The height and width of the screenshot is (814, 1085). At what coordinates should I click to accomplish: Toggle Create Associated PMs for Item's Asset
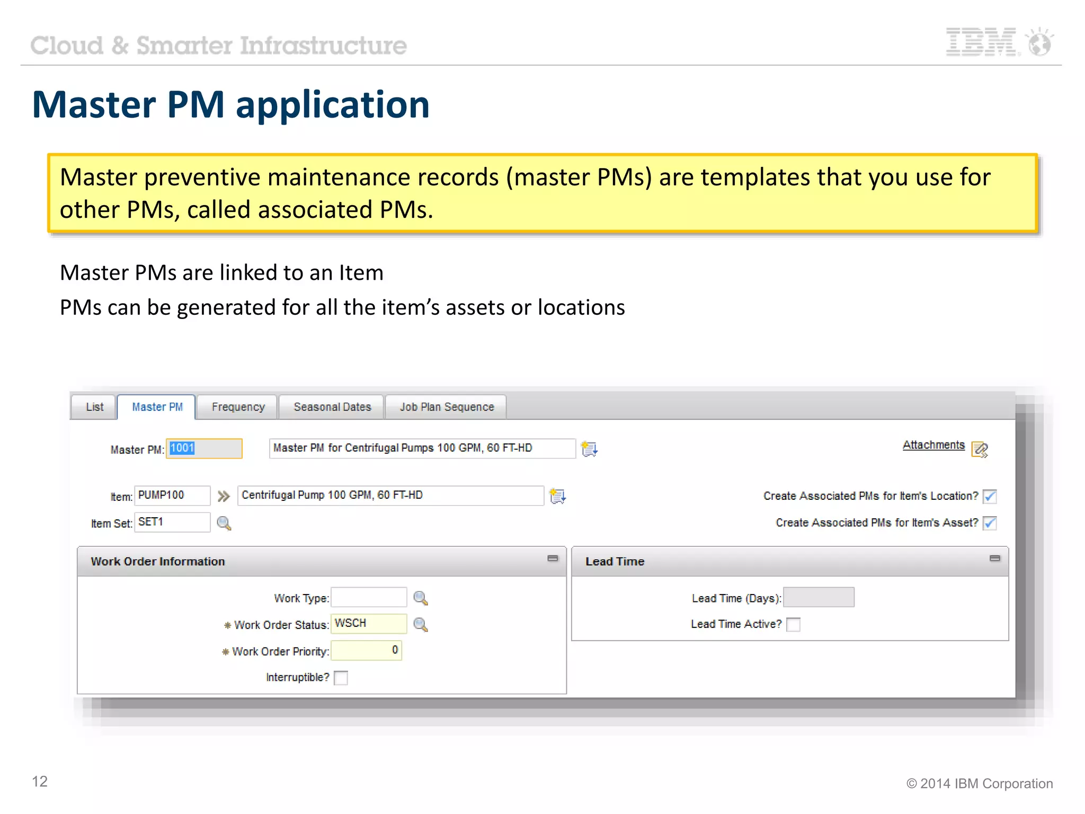tap(990, 523)
